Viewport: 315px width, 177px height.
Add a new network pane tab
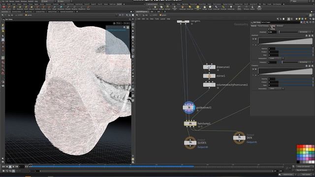(165, 11)
